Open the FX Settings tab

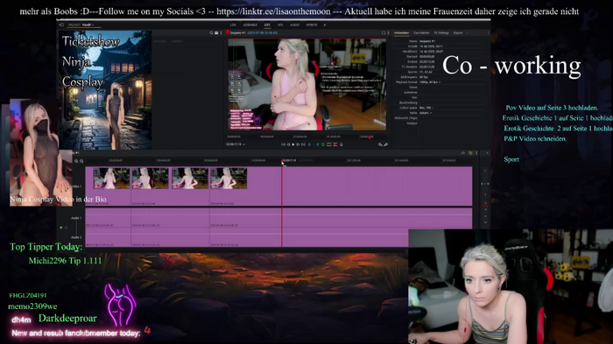[441, 33]
